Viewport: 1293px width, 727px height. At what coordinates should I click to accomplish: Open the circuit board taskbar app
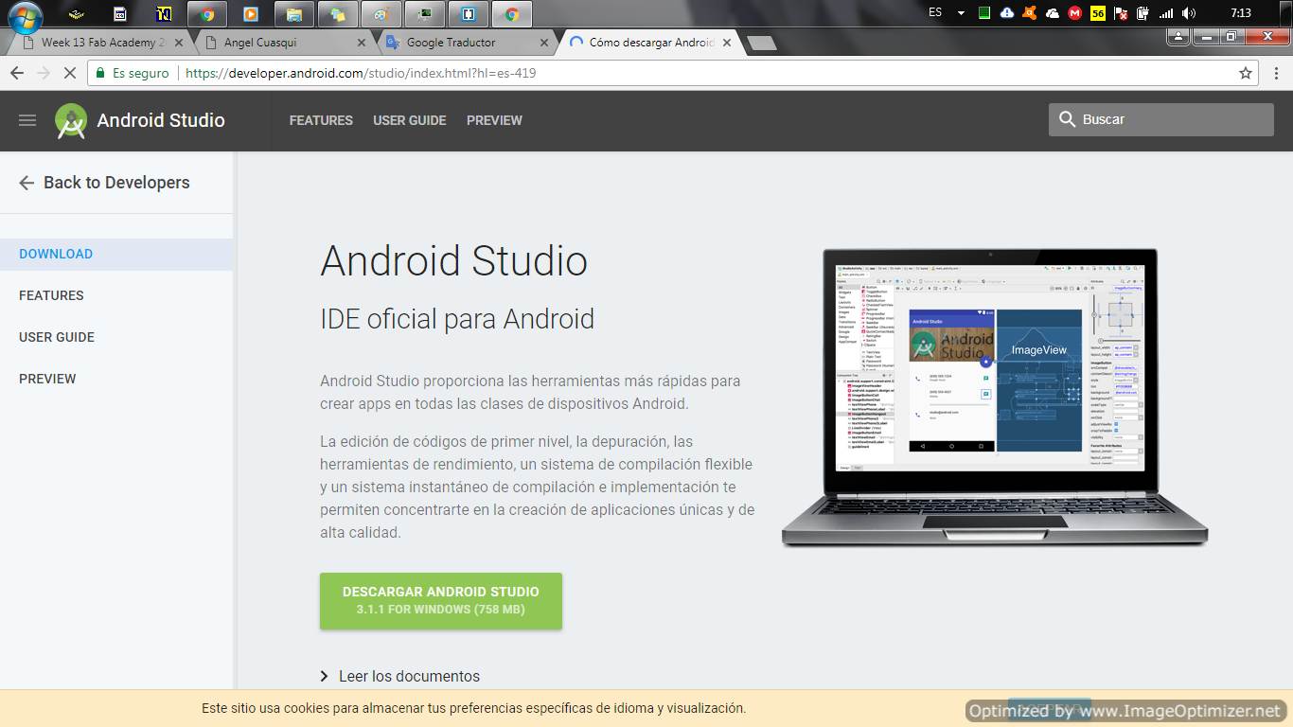coord(425,14)
